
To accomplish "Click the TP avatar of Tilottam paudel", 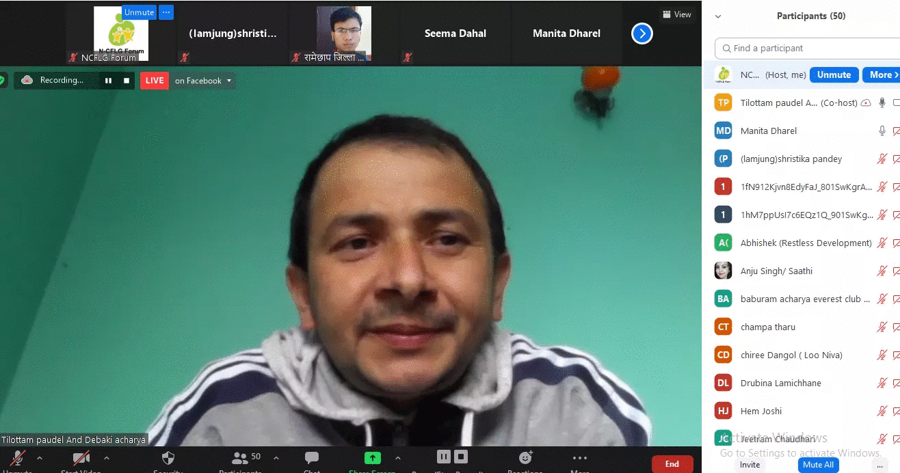I will (x=723, y=103).
